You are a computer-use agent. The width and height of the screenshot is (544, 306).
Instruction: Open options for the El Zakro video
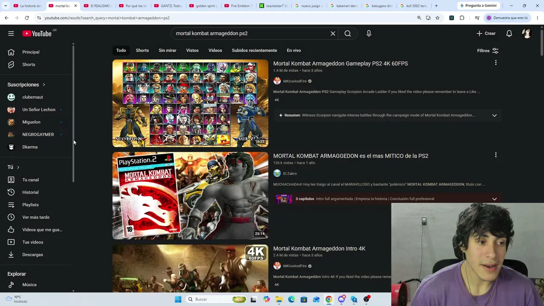496,155
